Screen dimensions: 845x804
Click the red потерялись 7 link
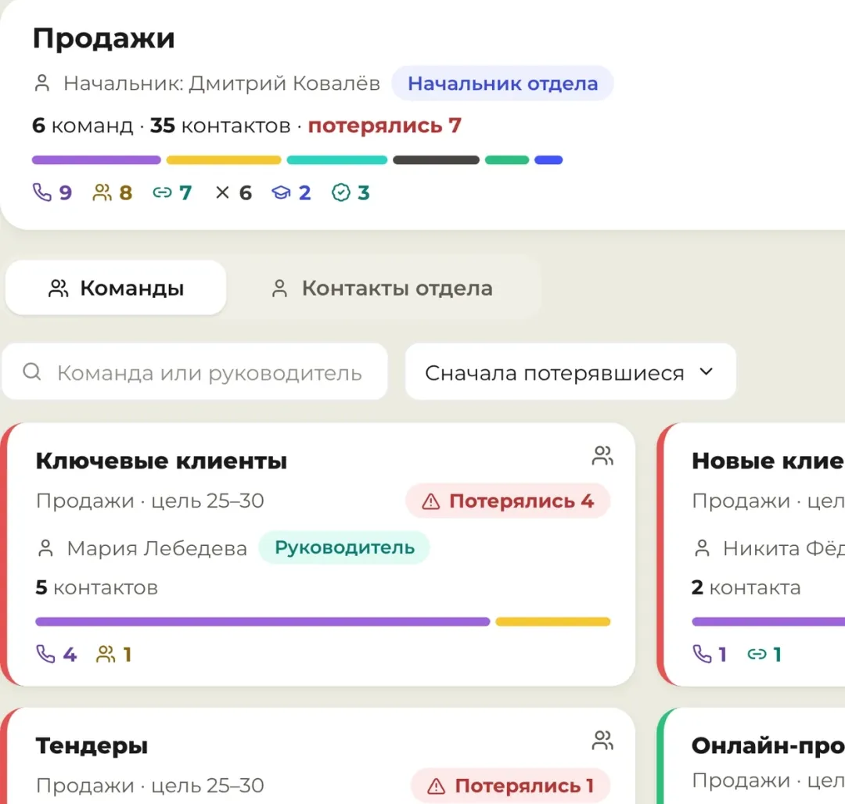[385, 125]
